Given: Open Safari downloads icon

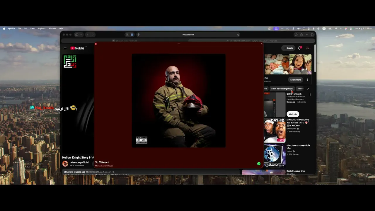Looking at the screenshot, I should [296, 35].
